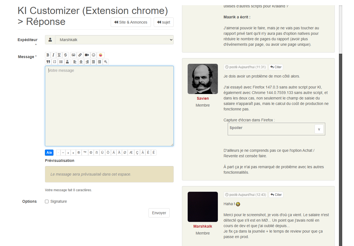Insert a bulleted list in the message

coord(61,62)
